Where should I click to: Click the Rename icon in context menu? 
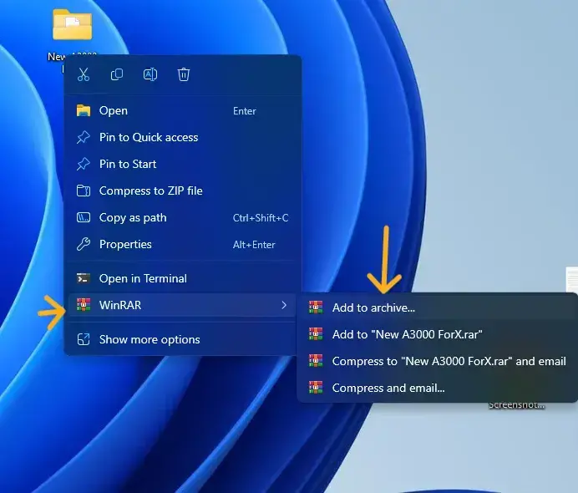150,75
